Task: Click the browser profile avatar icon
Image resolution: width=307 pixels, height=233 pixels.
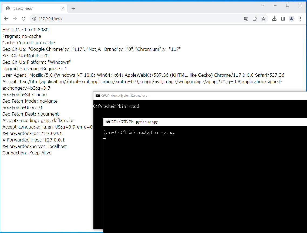Action: coord(292,19)
